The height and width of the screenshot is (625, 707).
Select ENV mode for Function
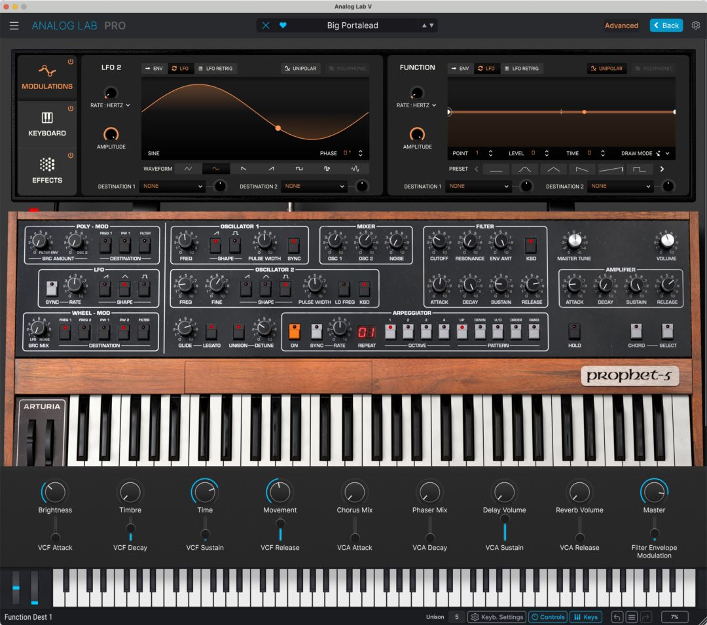[460, 69]
